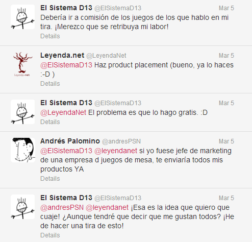This screenshot has height=242, width=252.
Task: Expand Details under the Leyenda.net tweet
Action: 50,84
